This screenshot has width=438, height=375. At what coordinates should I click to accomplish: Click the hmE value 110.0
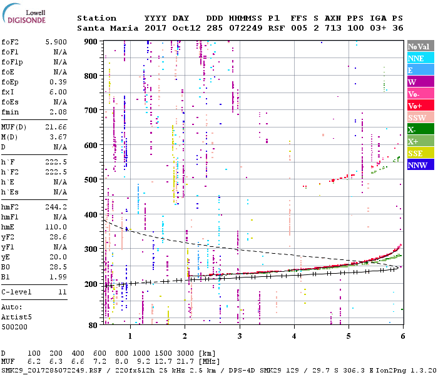56,227
